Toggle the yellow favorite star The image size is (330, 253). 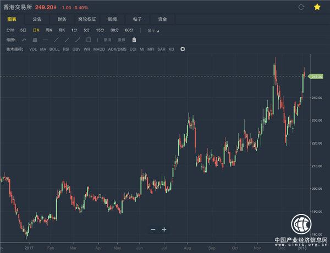point(317,7)
